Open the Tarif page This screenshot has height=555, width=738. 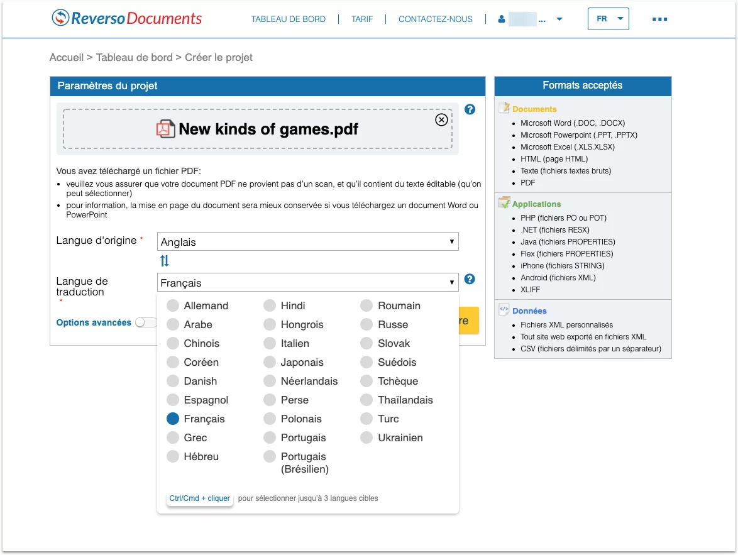[362, 19]
